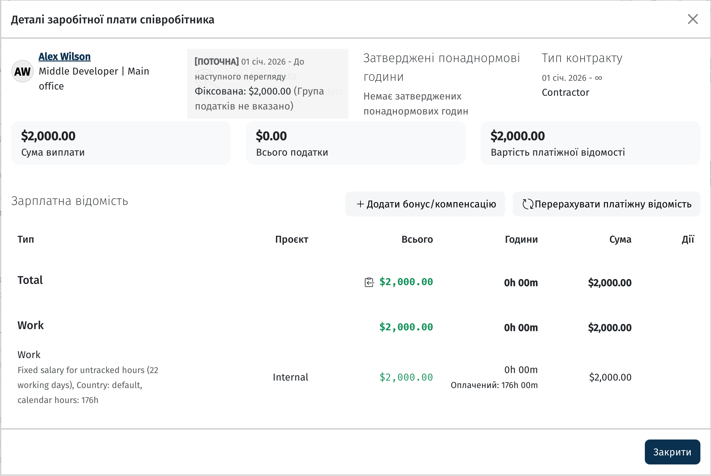Click the green Total $2,000.00 amount
The image size is (711, 476).
tap(406, 282)
